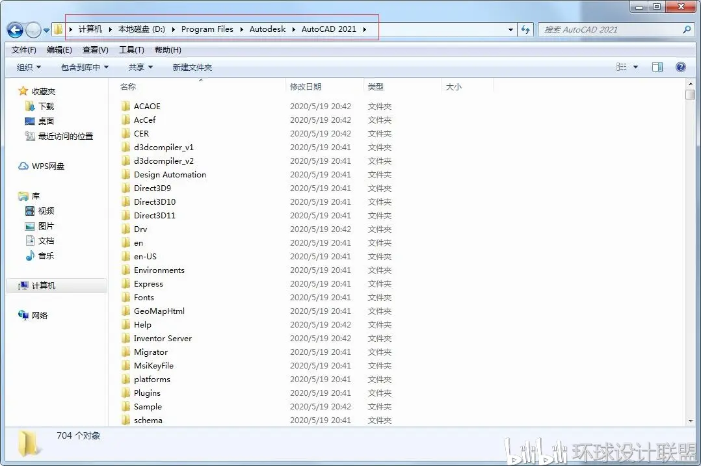
Task: Click the Plugins folder icon
Action: click(x=126, y=393)
